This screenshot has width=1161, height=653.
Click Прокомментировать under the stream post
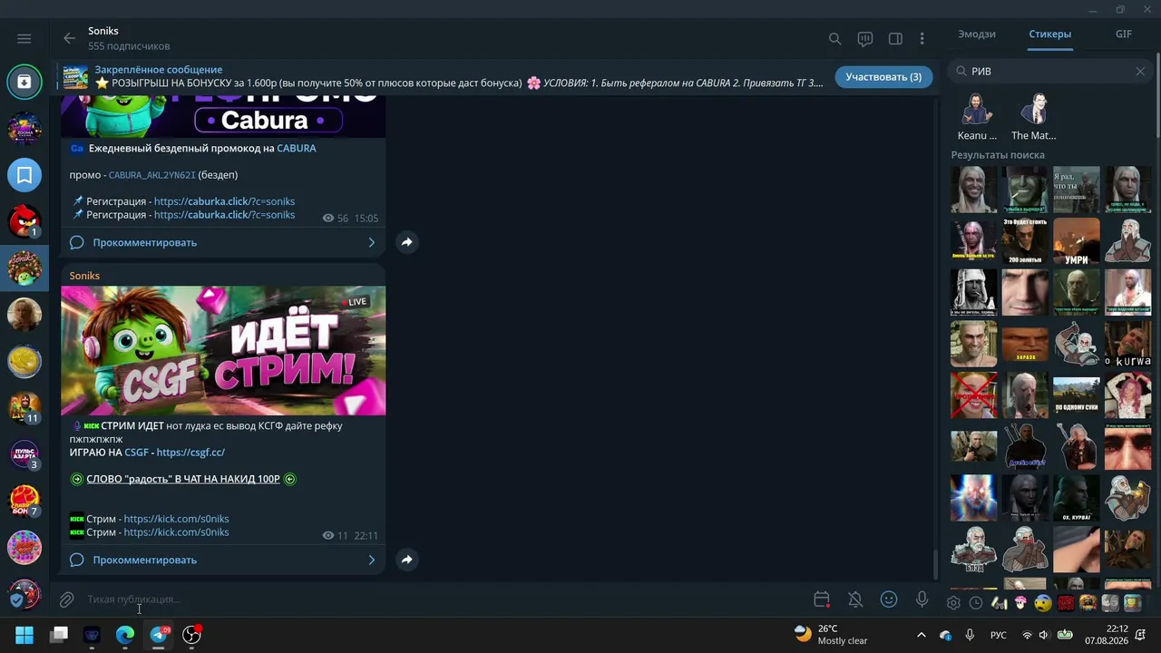click(x=144, y=560)
